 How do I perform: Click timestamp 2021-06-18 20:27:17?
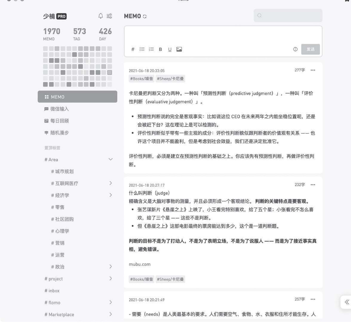tap(147, 185)
